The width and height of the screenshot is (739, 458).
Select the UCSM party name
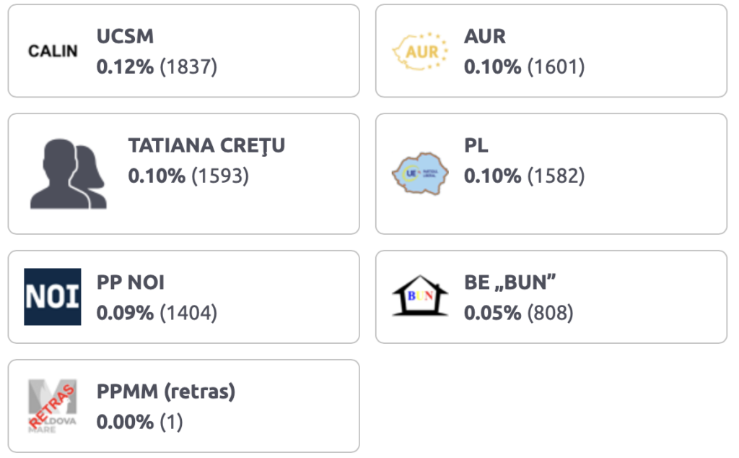pyautogui.click(x=125, y=36)
